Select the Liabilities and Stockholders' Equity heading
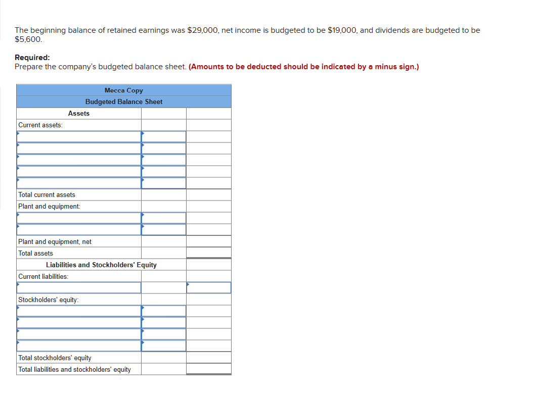This screenshot has height=395, width=537. coord(101,265)
